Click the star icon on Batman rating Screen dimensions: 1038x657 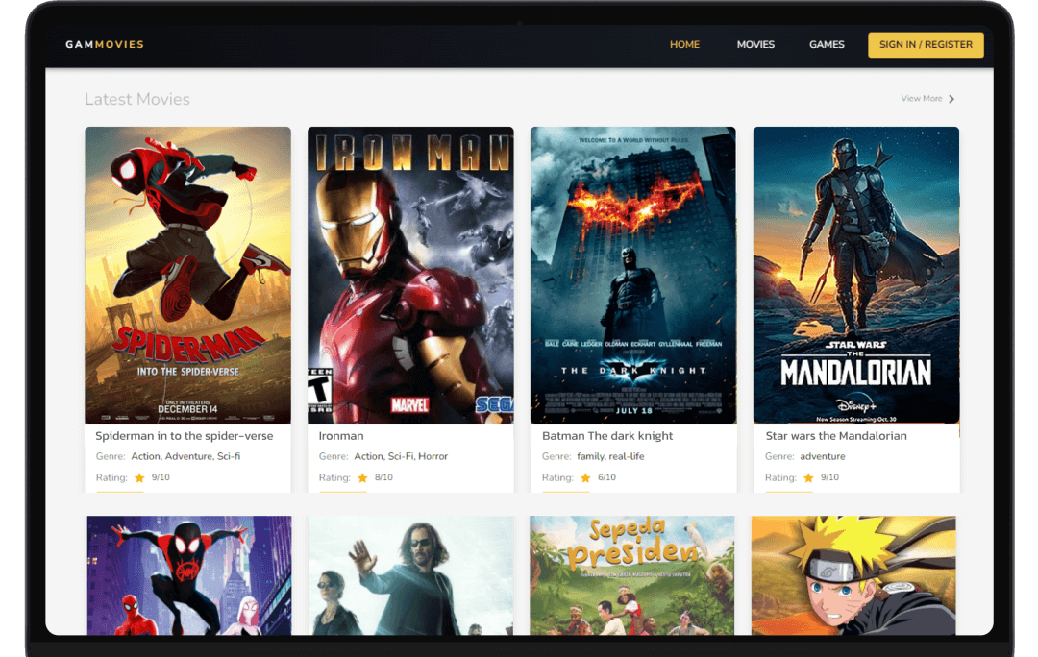point(585,477)
